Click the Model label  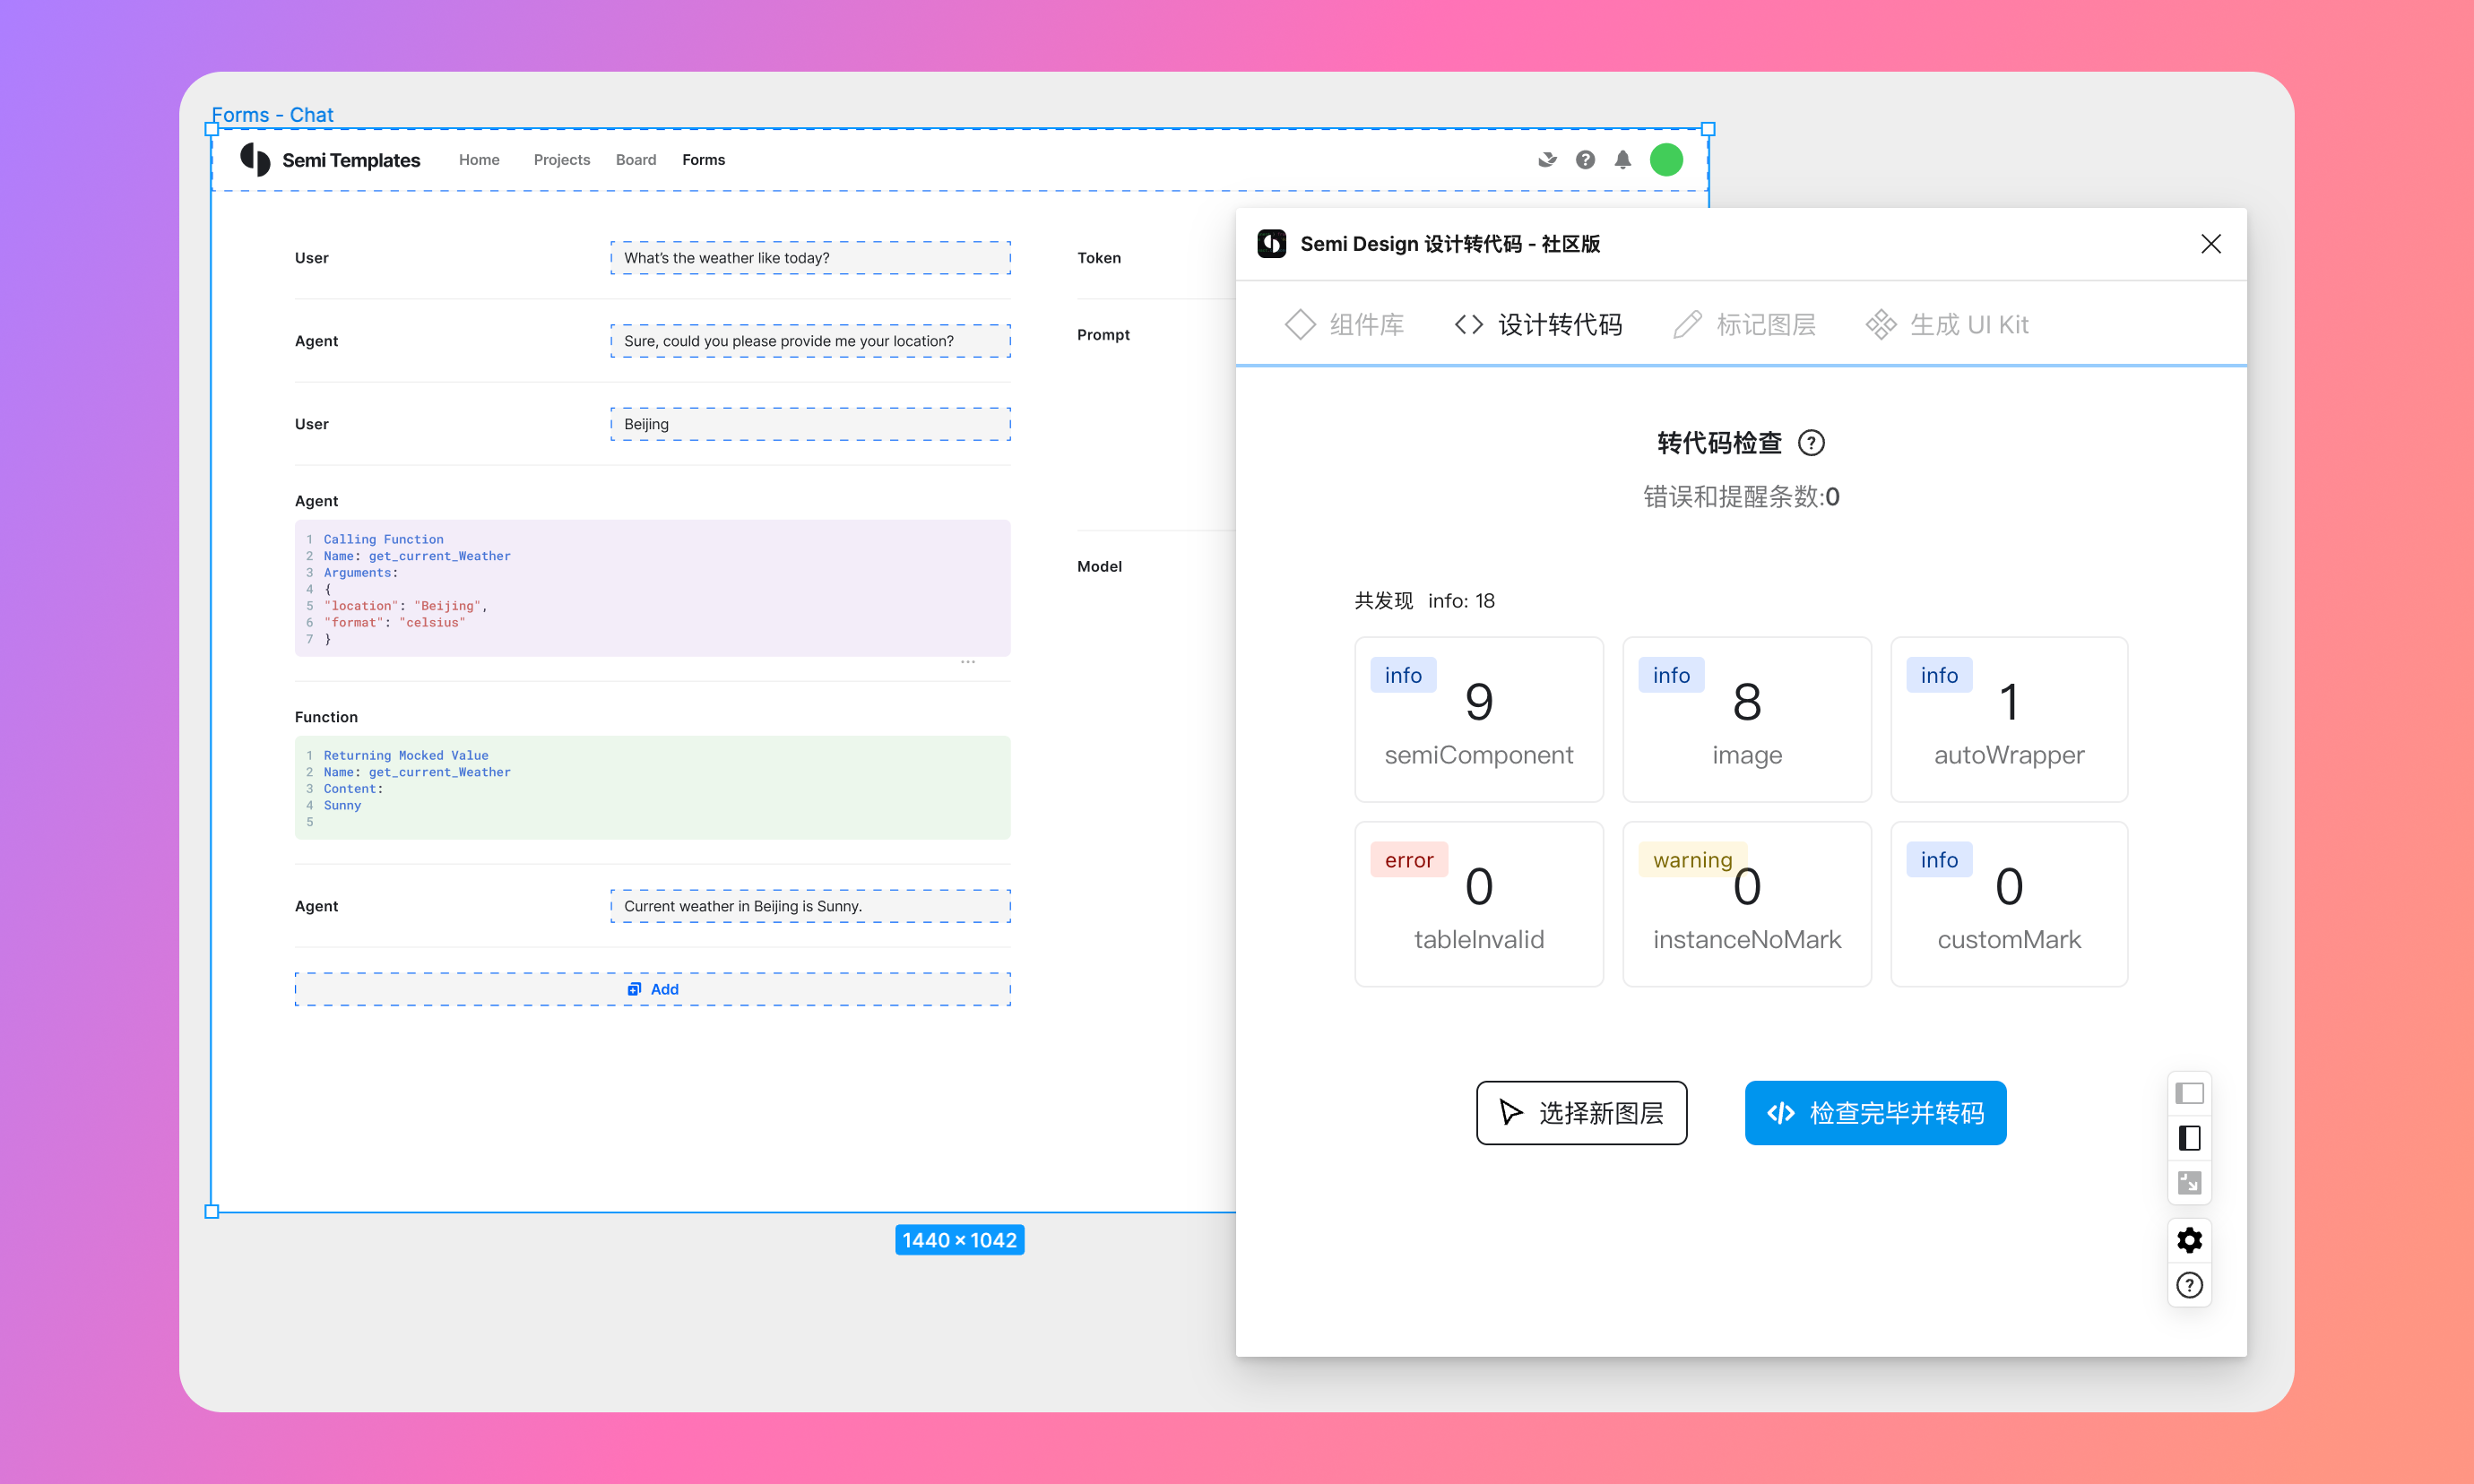coord(1099,567)
